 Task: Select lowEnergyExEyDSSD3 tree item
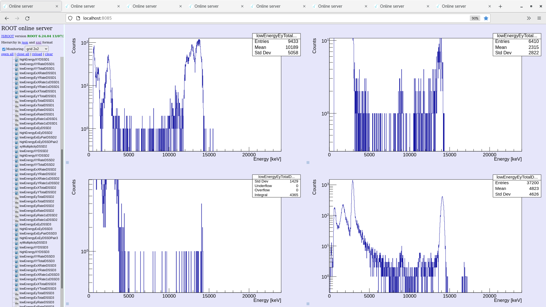(35, 225)
